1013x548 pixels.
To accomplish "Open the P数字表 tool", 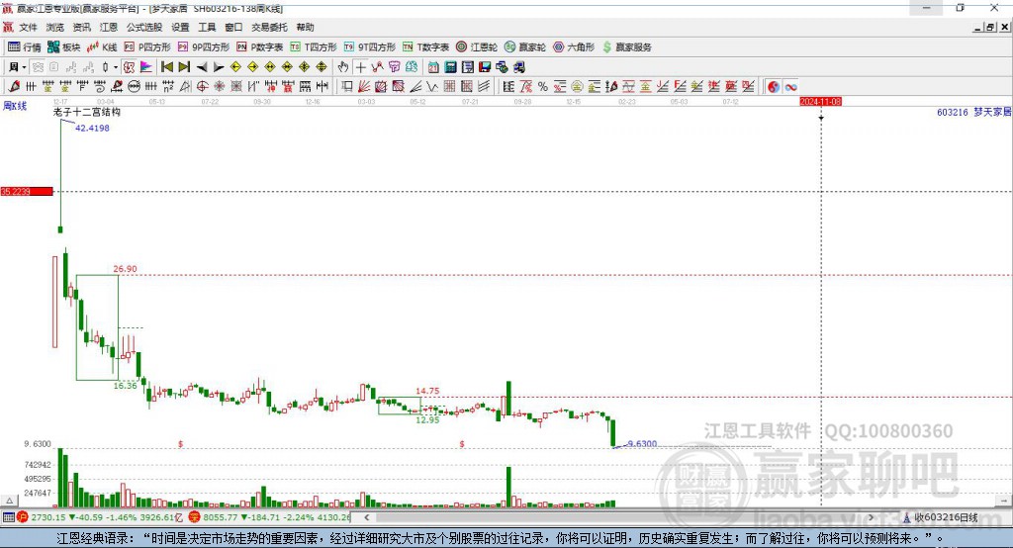I will click(259, 47).
